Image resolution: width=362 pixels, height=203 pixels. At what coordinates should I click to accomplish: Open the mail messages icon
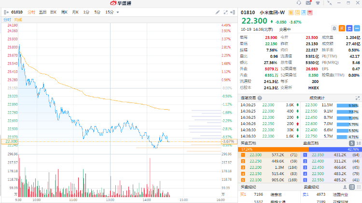coord(308,3)
